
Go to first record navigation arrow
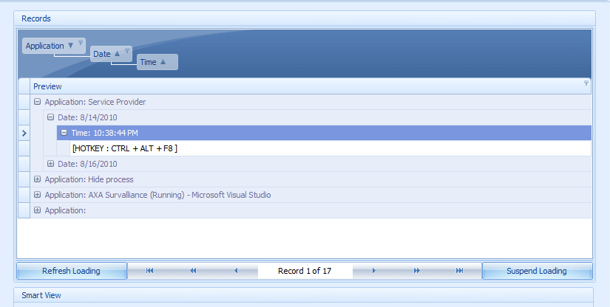149,271
